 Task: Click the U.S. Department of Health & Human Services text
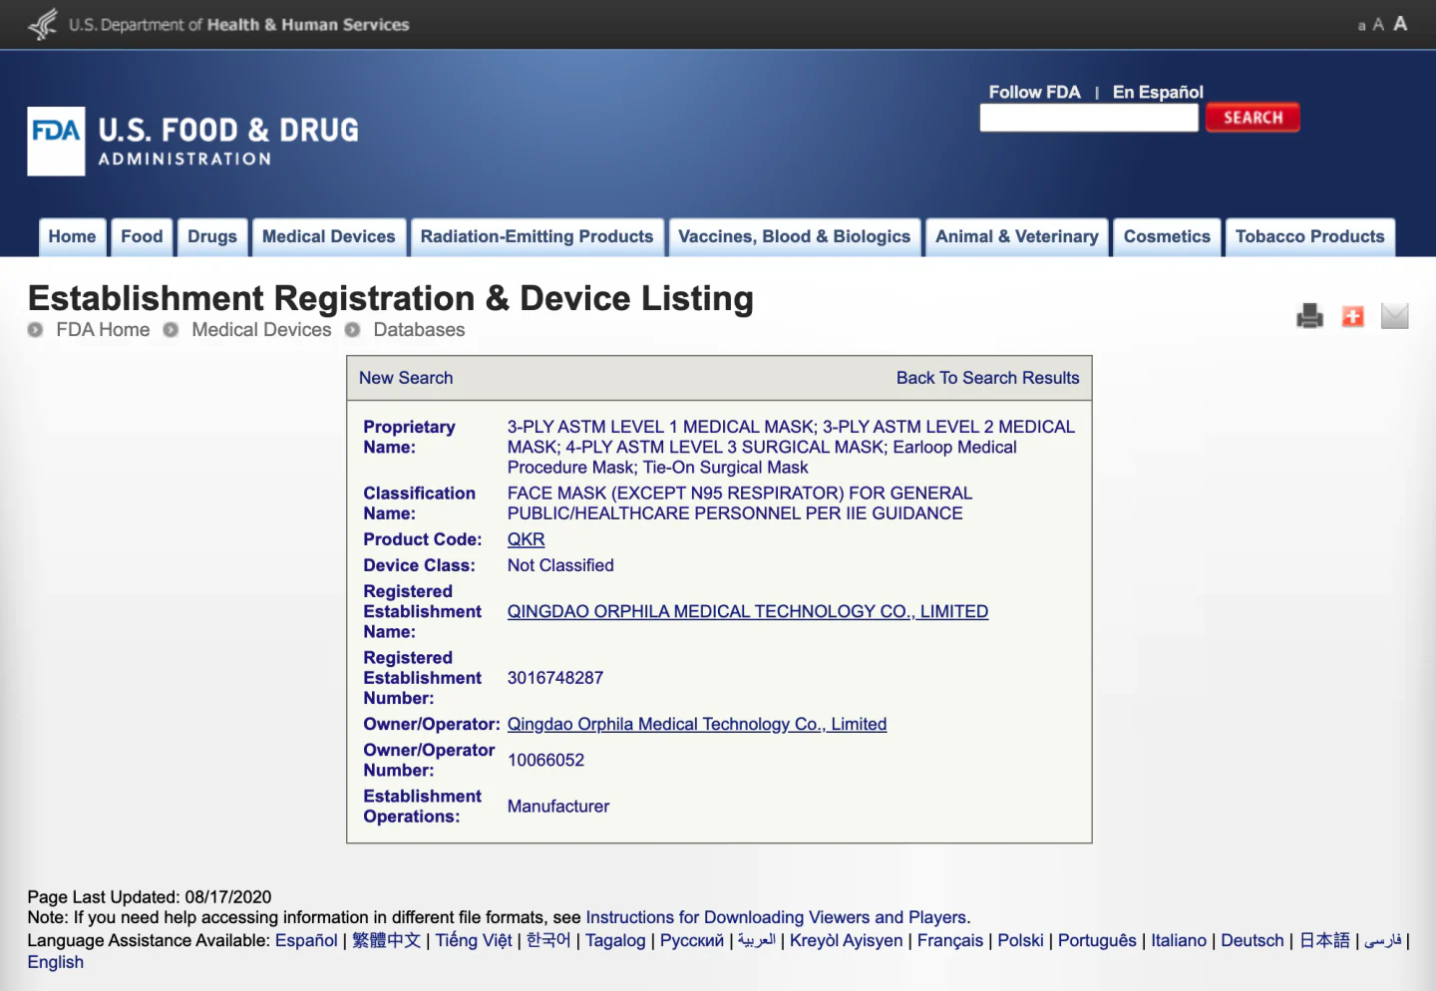pyautogui.click(x=239, y=25)
